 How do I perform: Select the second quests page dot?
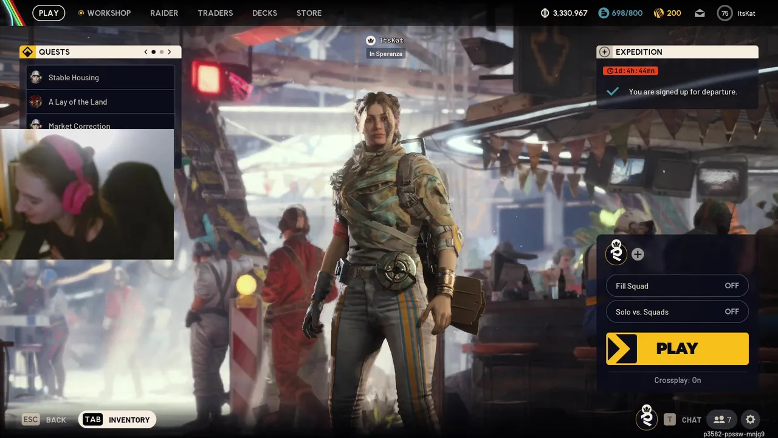pos(161,52)
